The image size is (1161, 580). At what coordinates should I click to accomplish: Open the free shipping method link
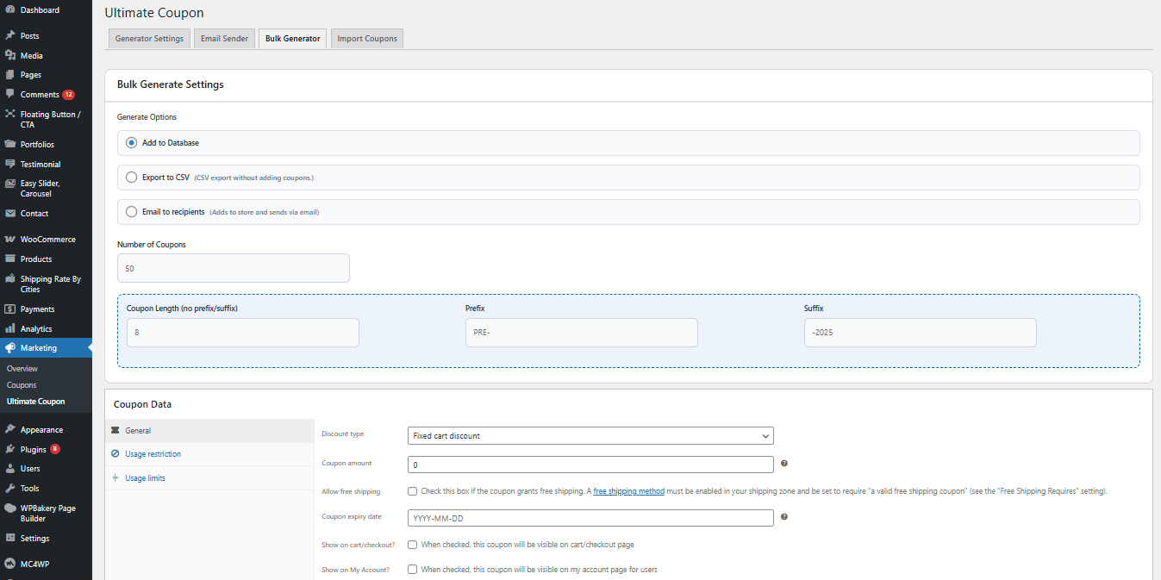tap(628, 491)
